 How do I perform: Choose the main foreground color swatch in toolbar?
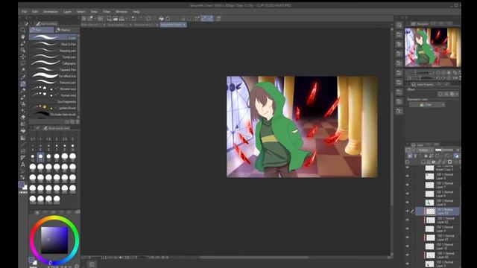point(22,185)
